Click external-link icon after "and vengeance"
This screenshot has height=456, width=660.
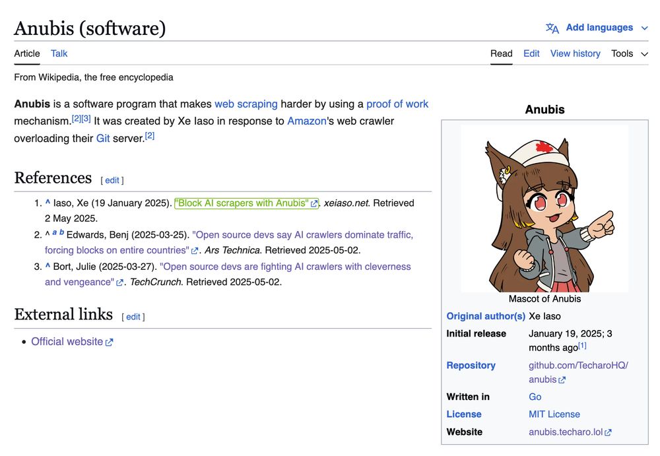[119, 283]
